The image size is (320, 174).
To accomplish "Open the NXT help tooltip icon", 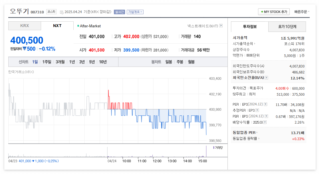I will (x=221, y=26).
